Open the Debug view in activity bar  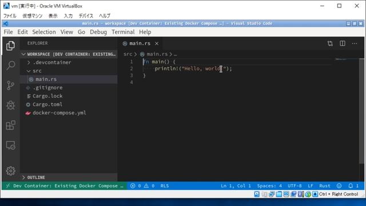point(10,105)
